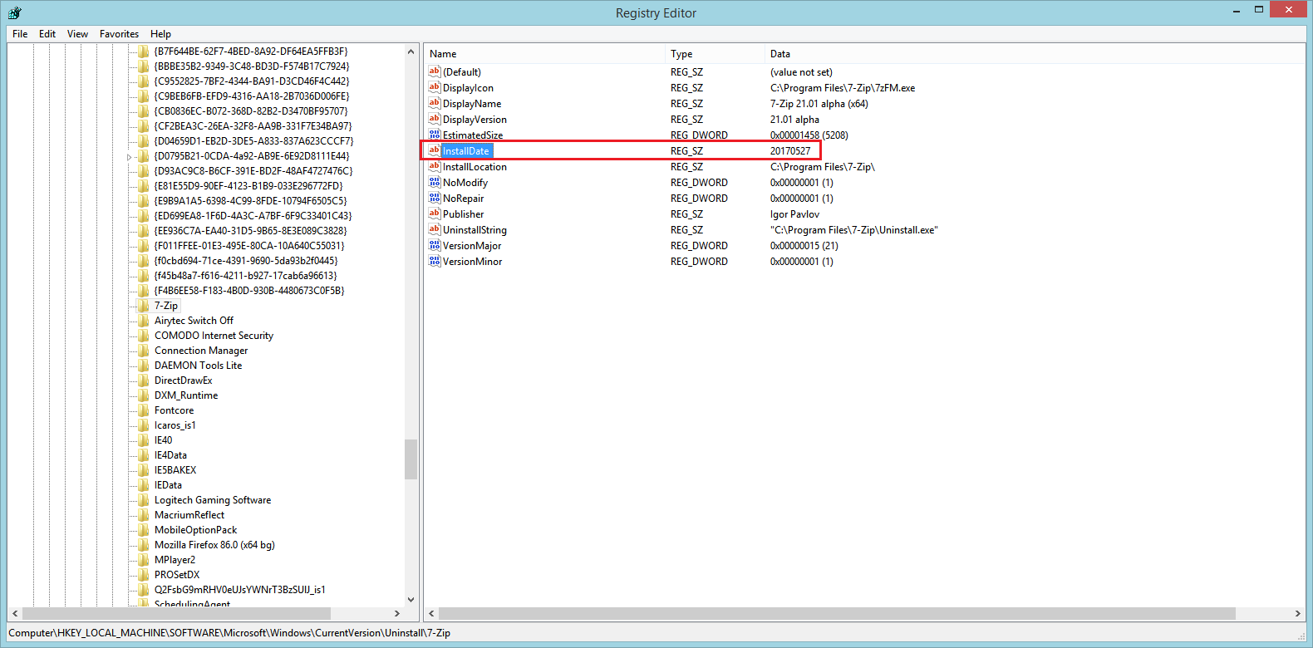Click the Publisher data Igor Pavlov

point(794,214)
